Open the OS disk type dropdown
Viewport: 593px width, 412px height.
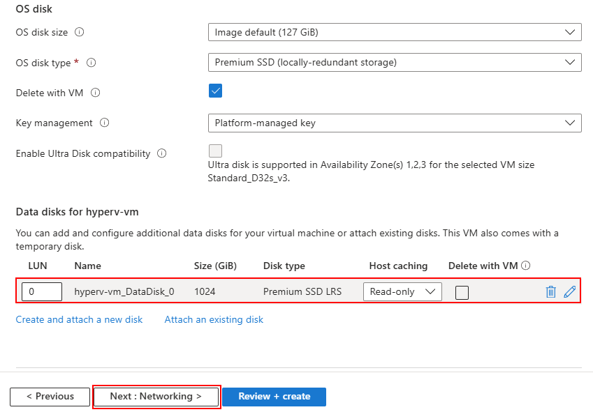tap(395, 62)
